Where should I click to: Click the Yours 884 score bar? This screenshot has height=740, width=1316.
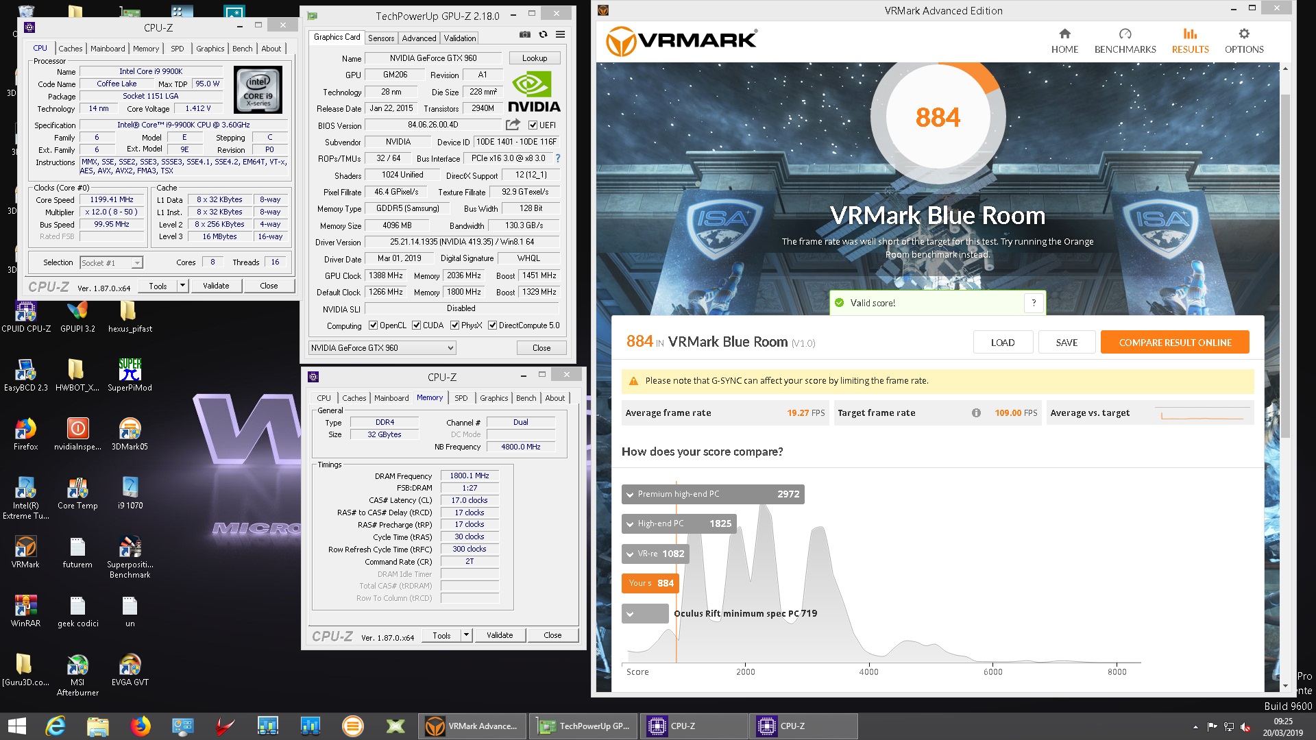click(650, 583)
